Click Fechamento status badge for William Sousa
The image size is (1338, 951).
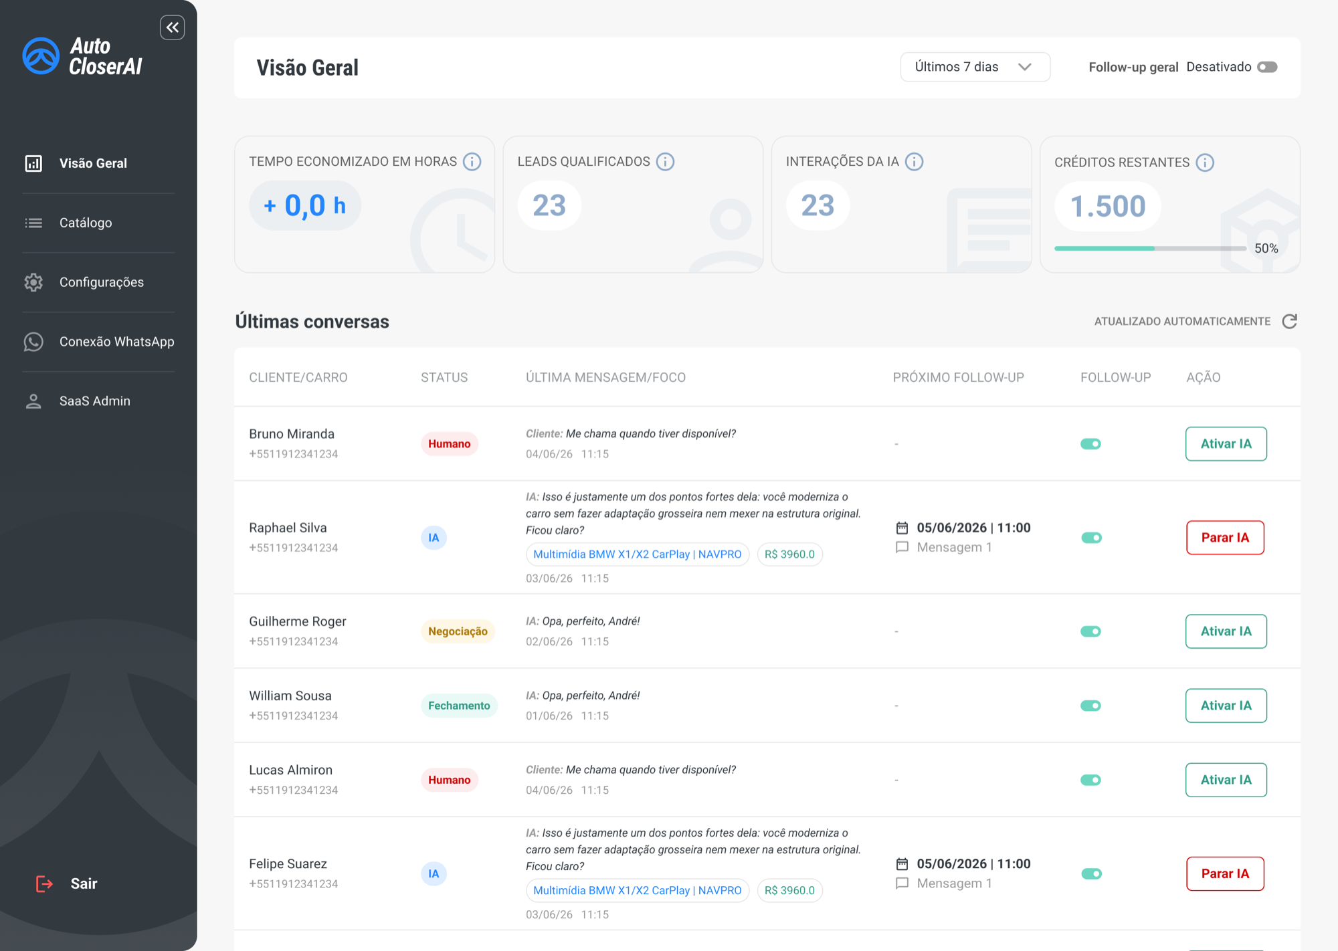click(x=459, y=706)
